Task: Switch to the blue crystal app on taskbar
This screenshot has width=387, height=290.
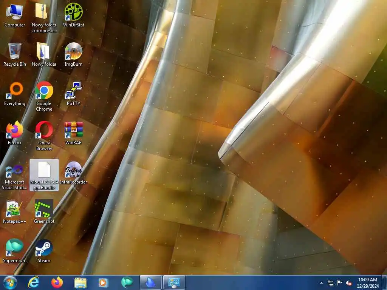Action: tap(150, 282)
